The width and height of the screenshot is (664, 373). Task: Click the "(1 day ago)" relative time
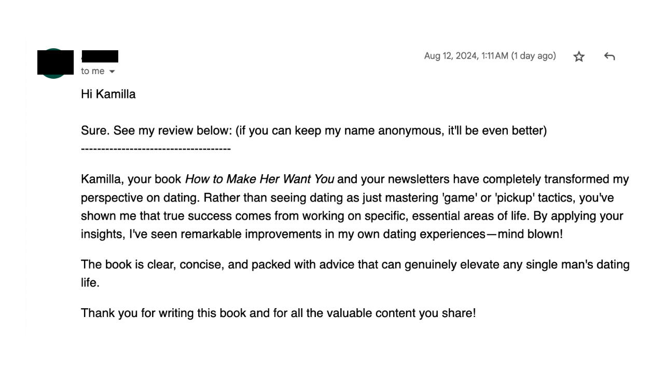(533, 56)
